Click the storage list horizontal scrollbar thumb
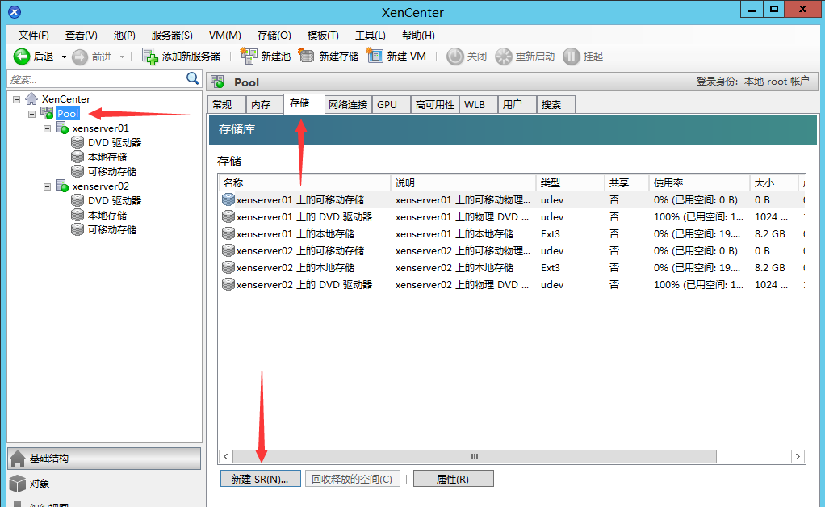Image resolution: width=825 pixels, height=507 pixels. tap(474, 456)
